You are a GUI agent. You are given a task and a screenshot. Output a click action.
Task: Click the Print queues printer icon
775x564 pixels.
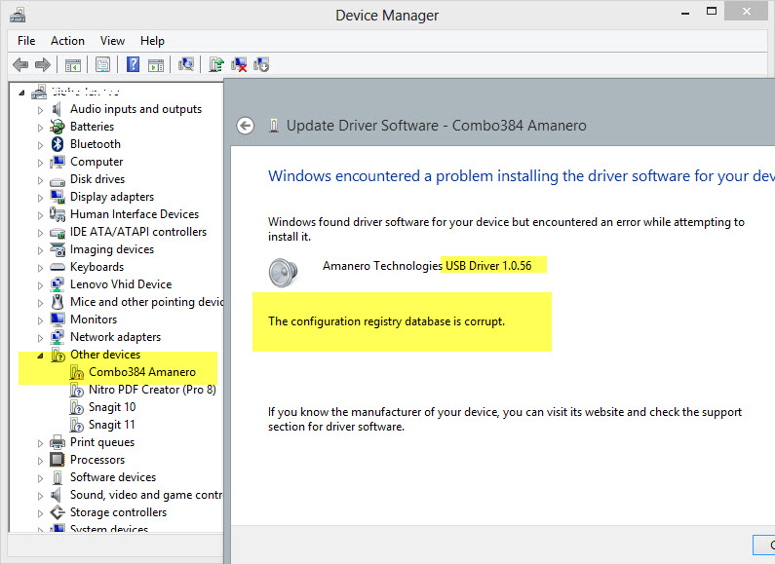(x=58, y=442)
